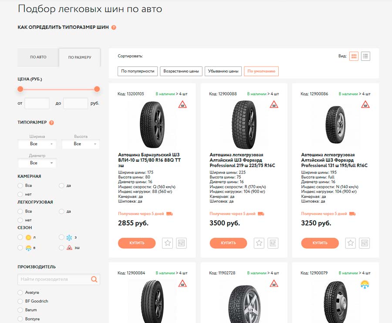Screen dimensions: 392x323
Task: Buy the 3500 руб. Форвард Professional 219
Action: [228, 243]
